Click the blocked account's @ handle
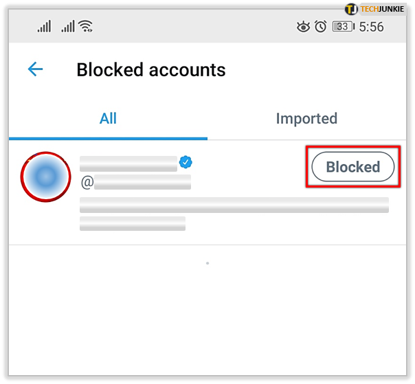 pyautogui.click(x=135, y=182)
